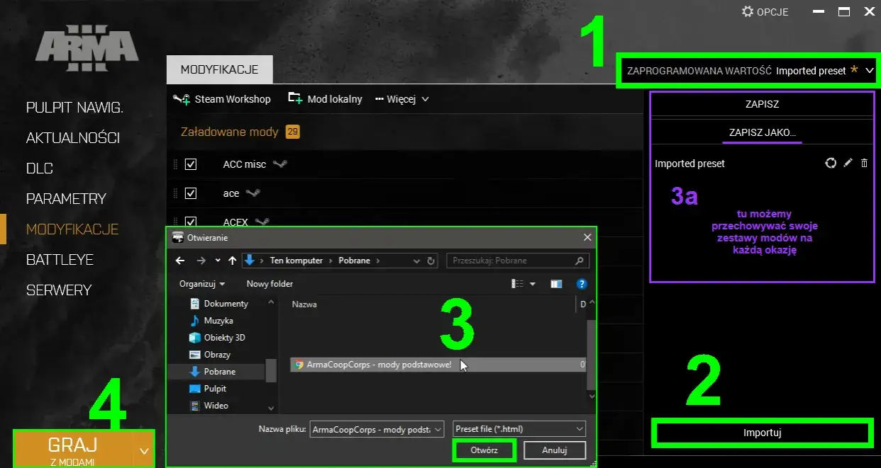
Task: Disable the ace mod checkbox
Action: [x=191, y=193]
